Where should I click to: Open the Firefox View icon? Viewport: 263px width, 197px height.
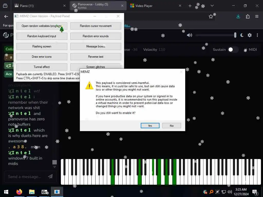[x=5, y=6]
